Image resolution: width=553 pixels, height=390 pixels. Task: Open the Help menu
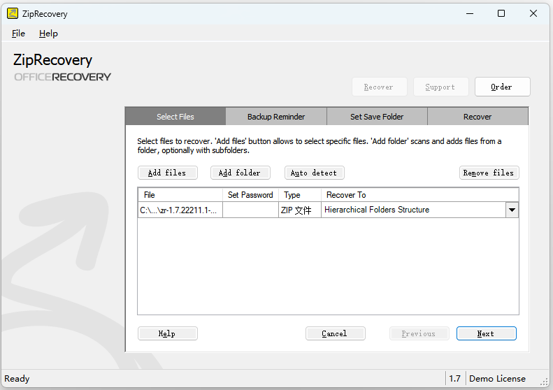48,34
